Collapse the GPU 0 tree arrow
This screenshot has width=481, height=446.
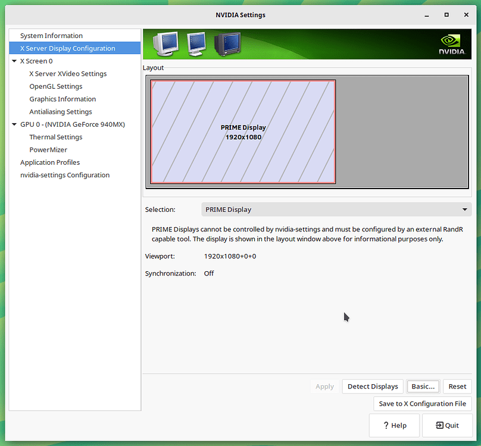point(14,124)
